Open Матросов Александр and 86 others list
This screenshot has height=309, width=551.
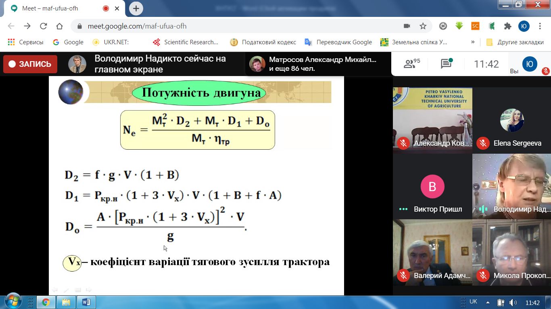coord(317,64)
